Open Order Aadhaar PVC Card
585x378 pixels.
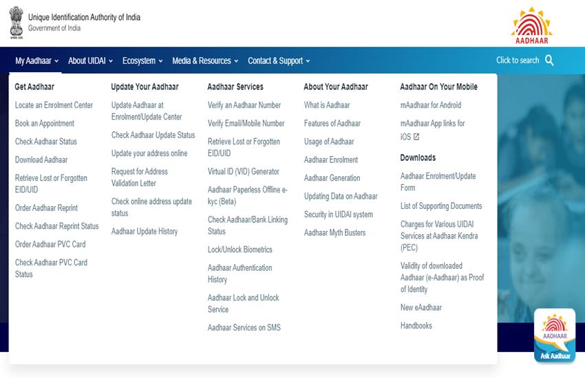(50, 245)
